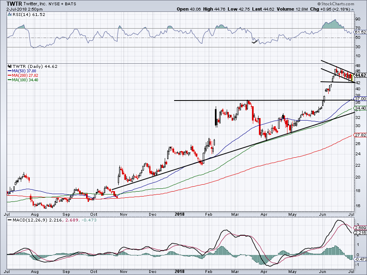Viewport: 367px width, 275px height.
Task: Click the RSI area-chart icon
Action: pos(9,14)
